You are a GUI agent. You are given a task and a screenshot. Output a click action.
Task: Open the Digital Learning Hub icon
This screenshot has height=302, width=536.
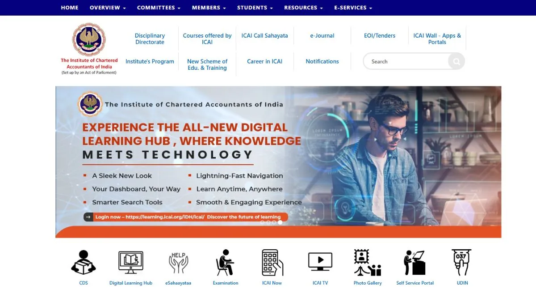pos(131,262)
